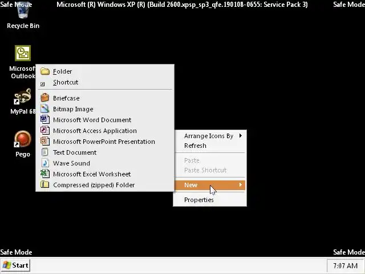Click the Bitmap Image paintbrush icon
Viewport: 365px width, 274px height.
pyautogui.click(x=44, y=108)
